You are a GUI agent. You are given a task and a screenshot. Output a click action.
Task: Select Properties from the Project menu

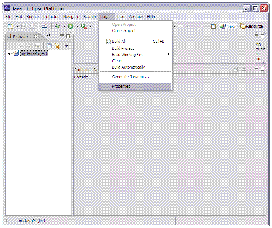pos(121,86)
